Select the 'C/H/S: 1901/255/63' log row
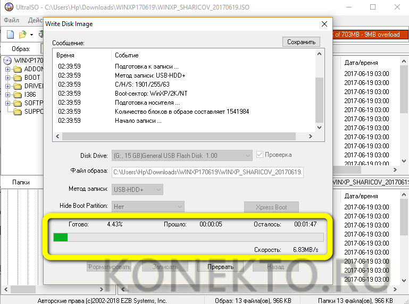Screen dimensions: 409x304 184,85
